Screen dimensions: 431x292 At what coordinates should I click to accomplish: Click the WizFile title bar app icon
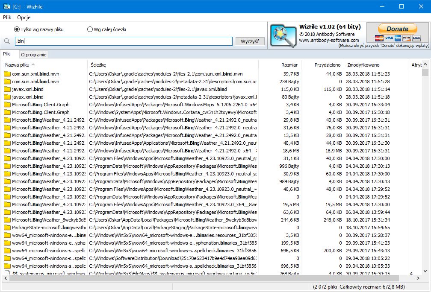point(6,6)
